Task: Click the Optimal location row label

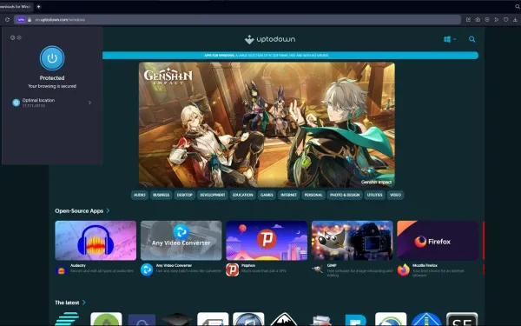Action: (x=38, y=100)
